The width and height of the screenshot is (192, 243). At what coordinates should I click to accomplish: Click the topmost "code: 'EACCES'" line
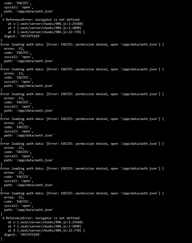pos(18,3)
